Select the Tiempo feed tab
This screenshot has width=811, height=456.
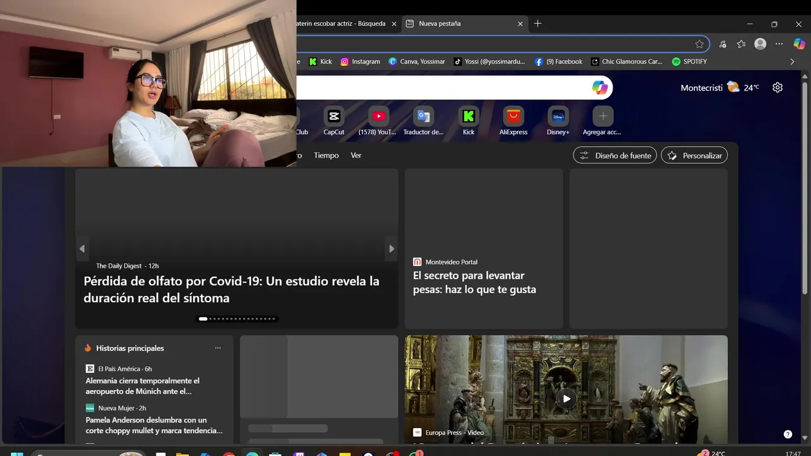pyautogui.click(x=326, y=155)
